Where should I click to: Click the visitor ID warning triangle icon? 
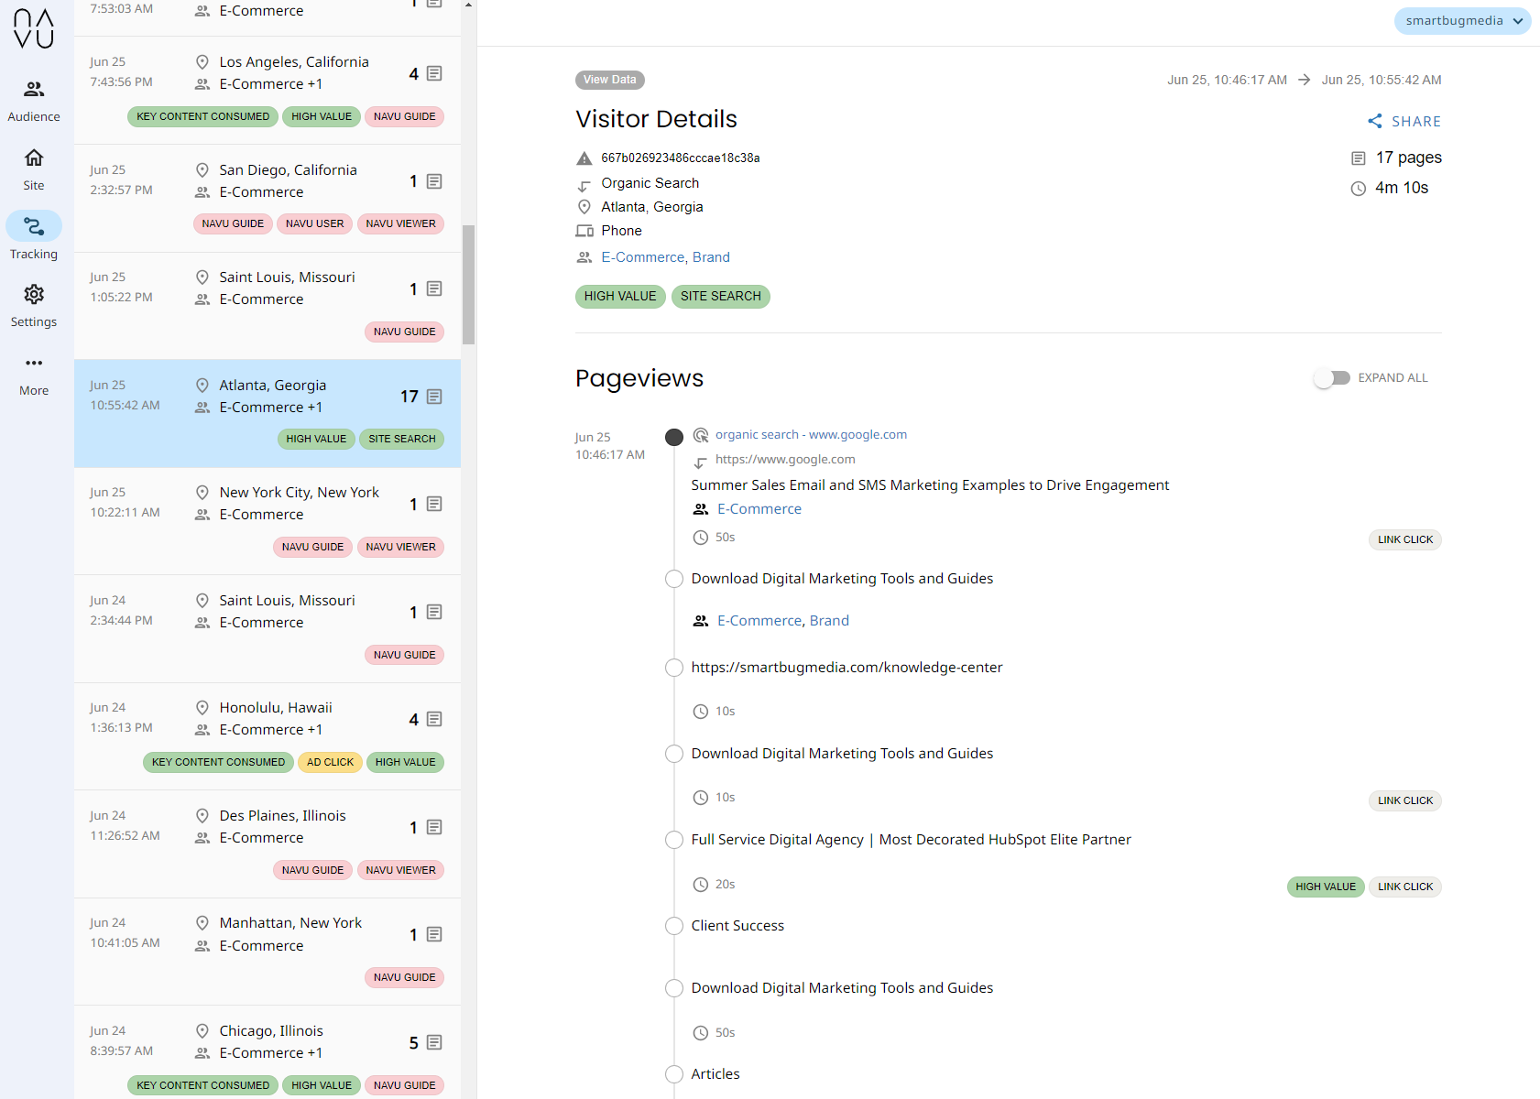tap(584, 158)
